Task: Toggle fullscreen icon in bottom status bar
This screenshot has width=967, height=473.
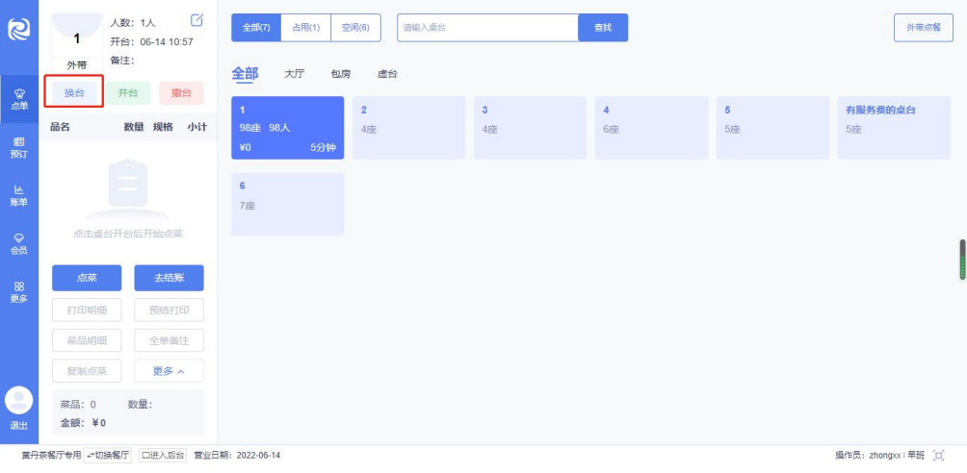Action: click(x=939, y=456)
